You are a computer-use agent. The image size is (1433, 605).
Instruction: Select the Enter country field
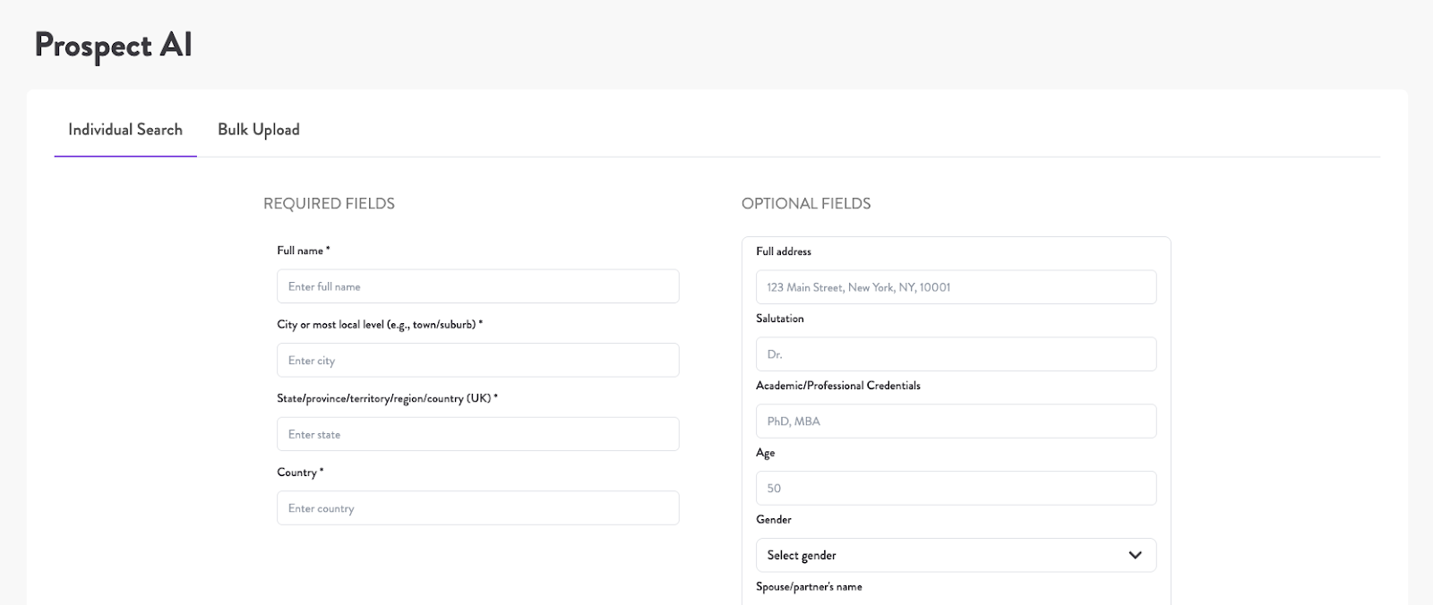coord(478,507)
